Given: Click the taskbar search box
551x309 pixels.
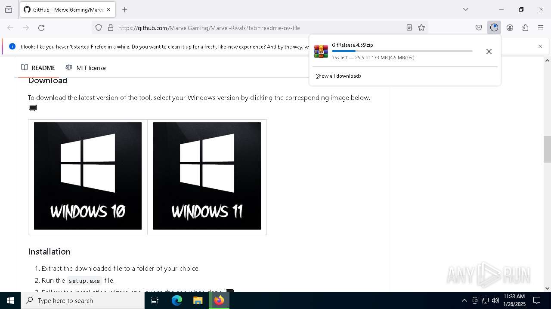Looking at the screenshot, I should pyautogui.click(x=83, y=300).
